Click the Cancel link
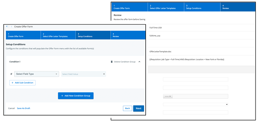 (11, 108)
